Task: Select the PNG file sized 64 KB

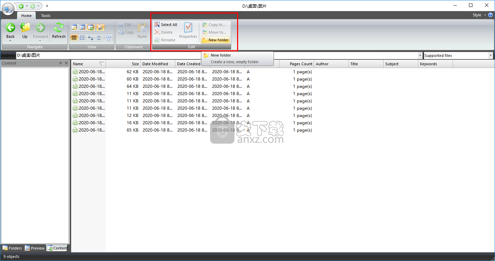Action: click(89, 86)
